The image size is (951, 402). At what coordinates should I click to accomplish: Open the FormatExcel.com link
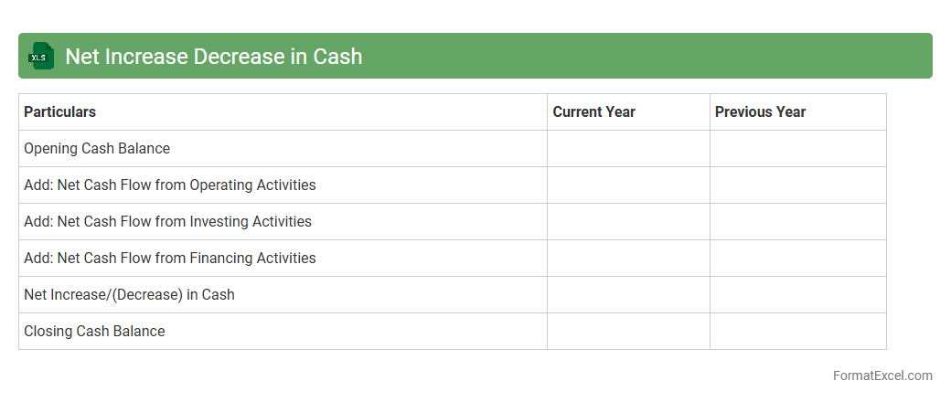pyautogui.click(x=882, y=376)
